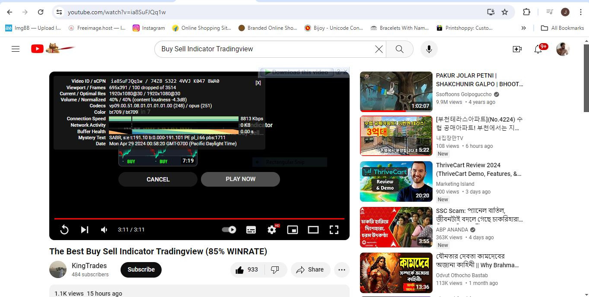
Task: Enter full screen mode
Action: coord(334,230)
